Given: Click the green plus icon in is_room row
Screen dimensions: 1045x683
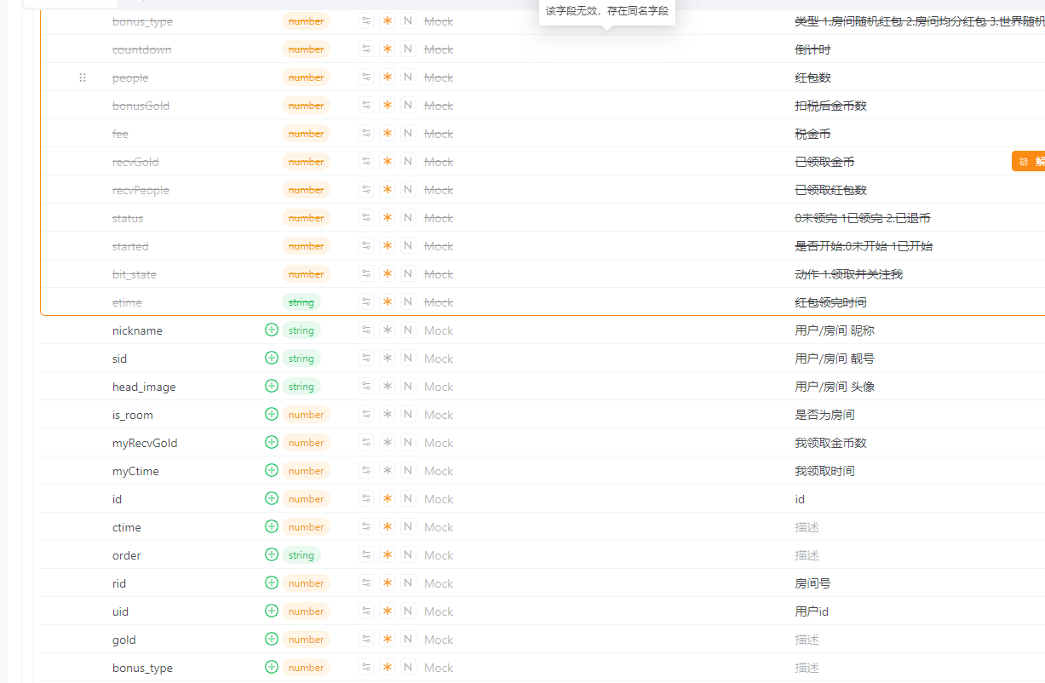Looking at the screenshot, I should (272, 414).
